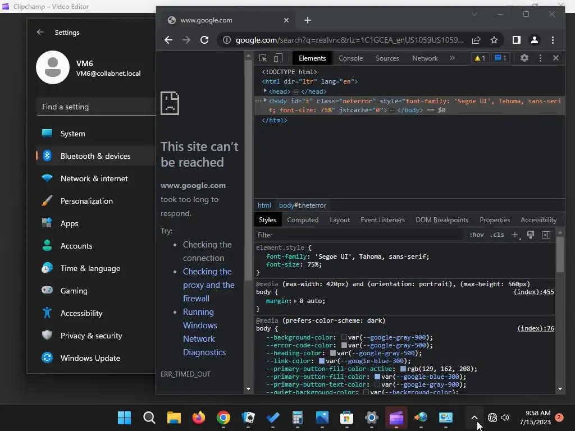
Task: Open Privacy & security settings
Action: 96,336
